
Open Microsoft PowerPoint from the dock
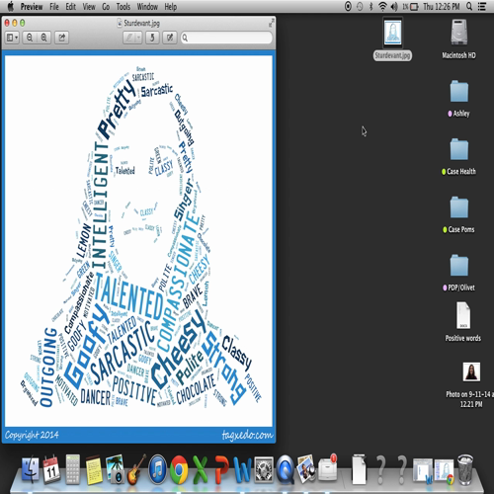tap(221, 470)
